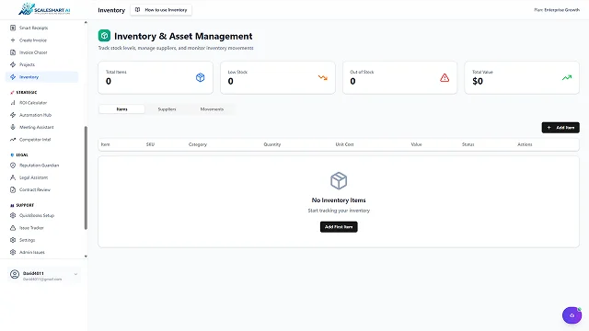Open the Contract Review icon
Viewport: 589px width, 331px height.
tap(13, 189)
